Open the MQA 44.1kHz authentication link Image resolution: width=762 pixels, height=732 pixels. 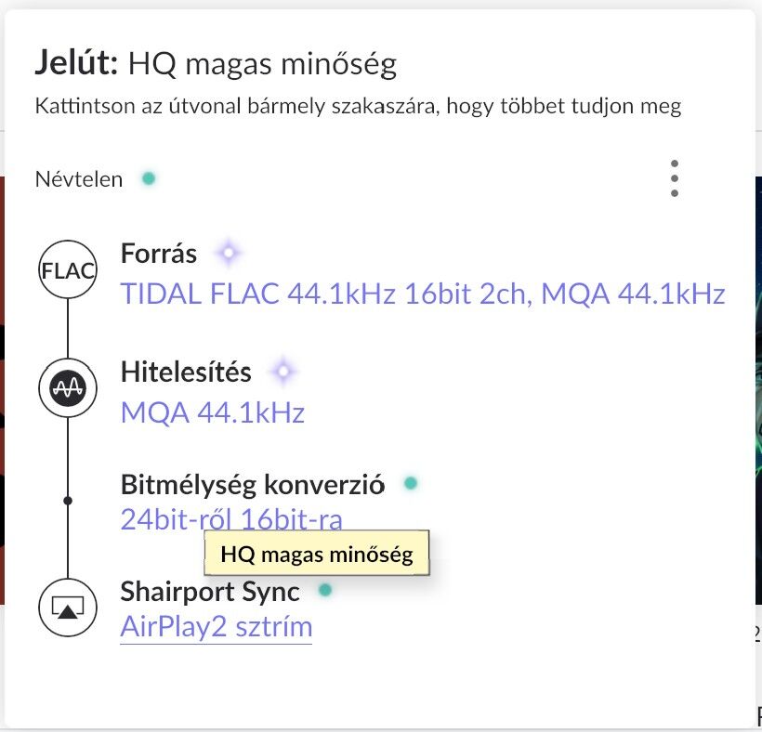(x=212, y=413)
